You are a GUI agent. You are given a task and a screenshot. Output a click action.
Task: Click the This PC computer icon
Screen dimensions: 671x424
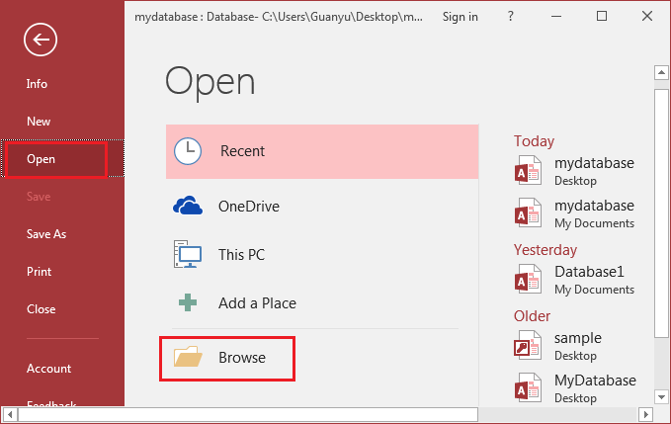188,254
